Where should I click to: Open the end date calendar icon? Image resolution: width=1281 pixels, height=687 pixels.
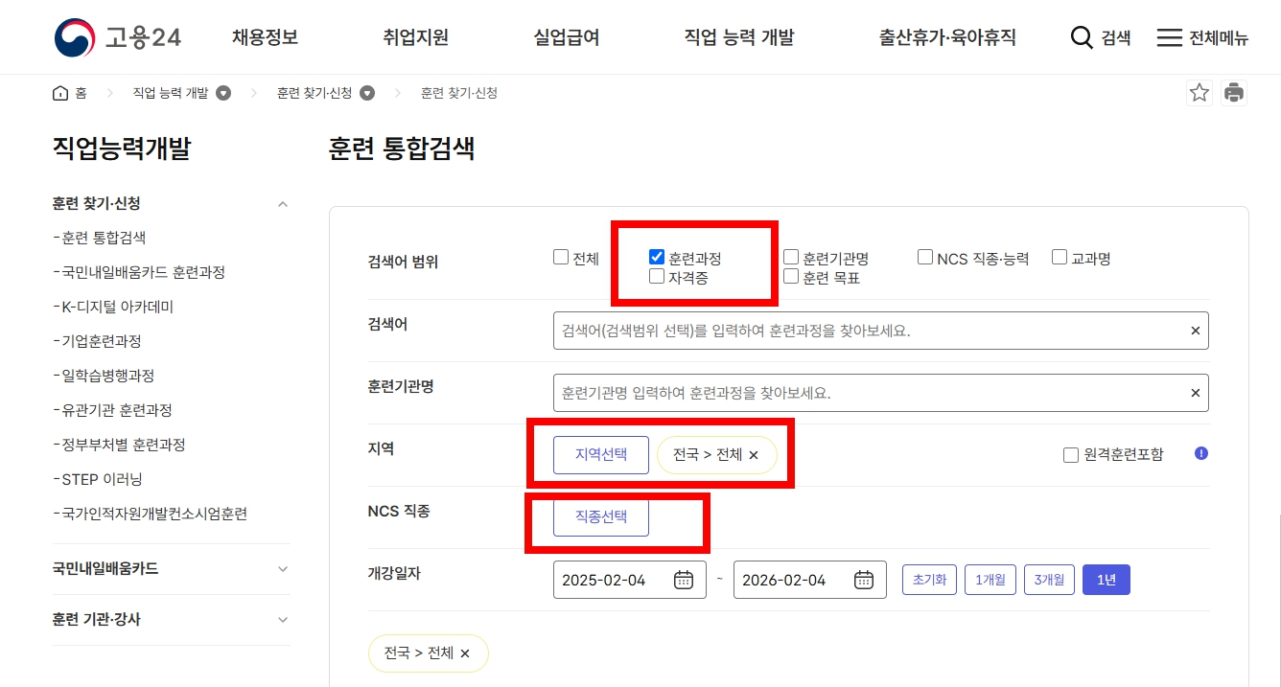coord(862,579)
